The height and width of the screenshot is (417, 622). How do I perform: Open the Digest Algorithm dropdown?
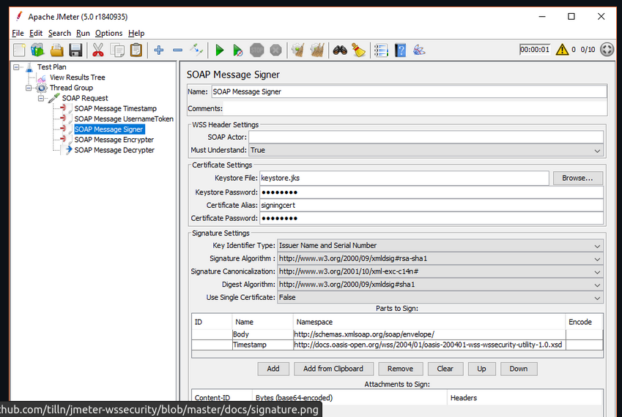440,285
